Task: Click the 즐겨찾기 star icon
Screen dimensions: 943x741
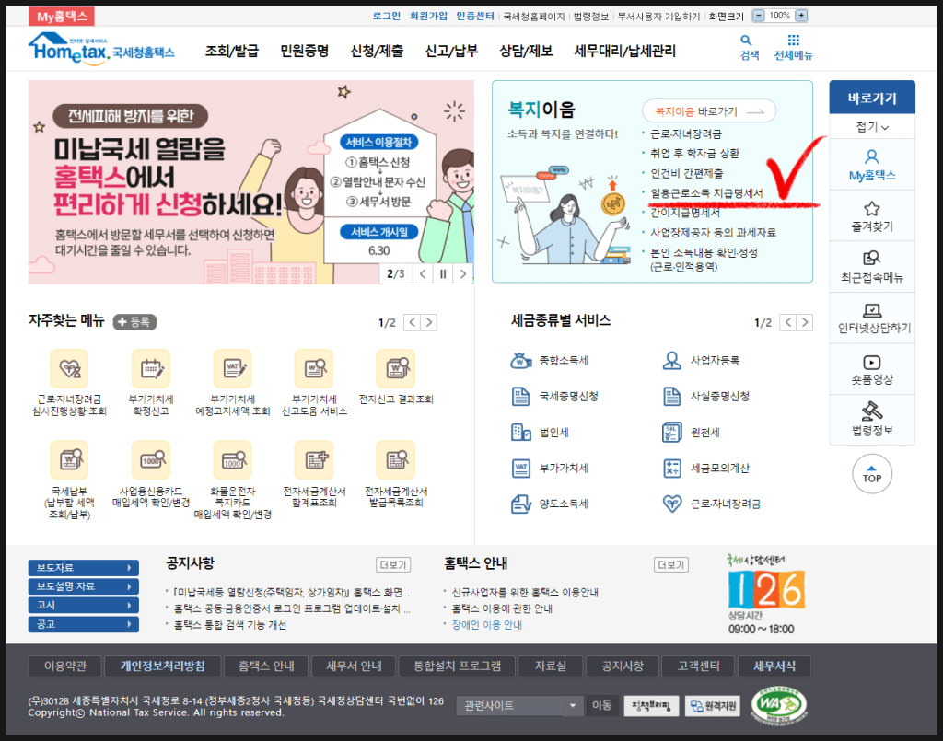Action: pyautogui.click(x=871, y=209)
